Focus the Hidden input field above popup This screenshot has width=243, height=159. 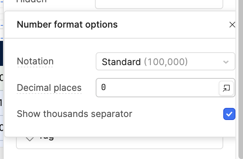click(159, 3)
